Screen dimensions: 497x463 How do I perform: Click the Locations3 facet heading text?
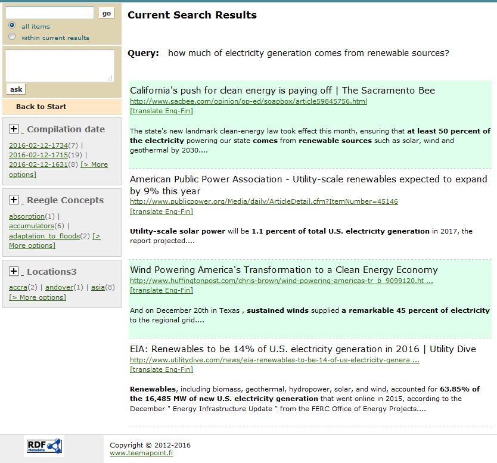click(x=52, y=272)
